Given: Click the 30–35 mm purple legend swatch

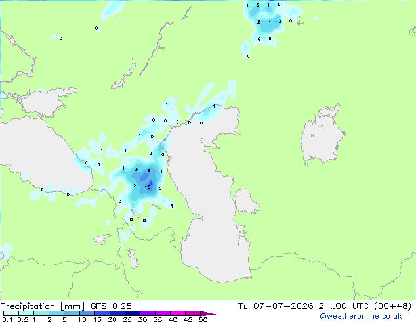Looking at the screenshot, I should click(x=148, y=313).
